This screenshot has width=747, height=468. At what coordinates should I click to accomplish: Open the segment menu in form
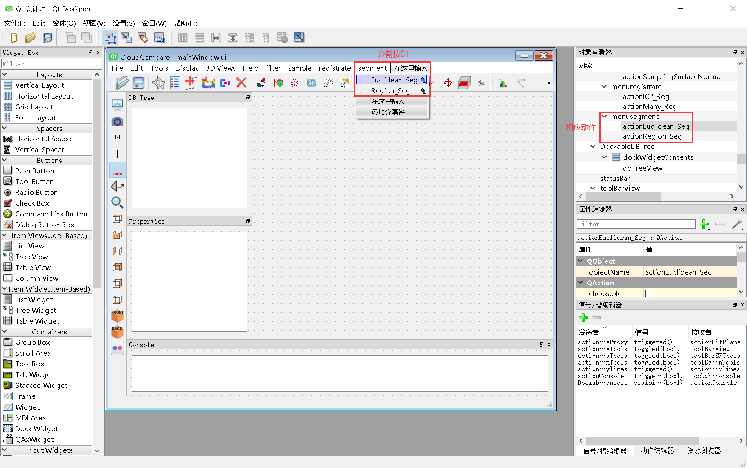click(373, 68)
